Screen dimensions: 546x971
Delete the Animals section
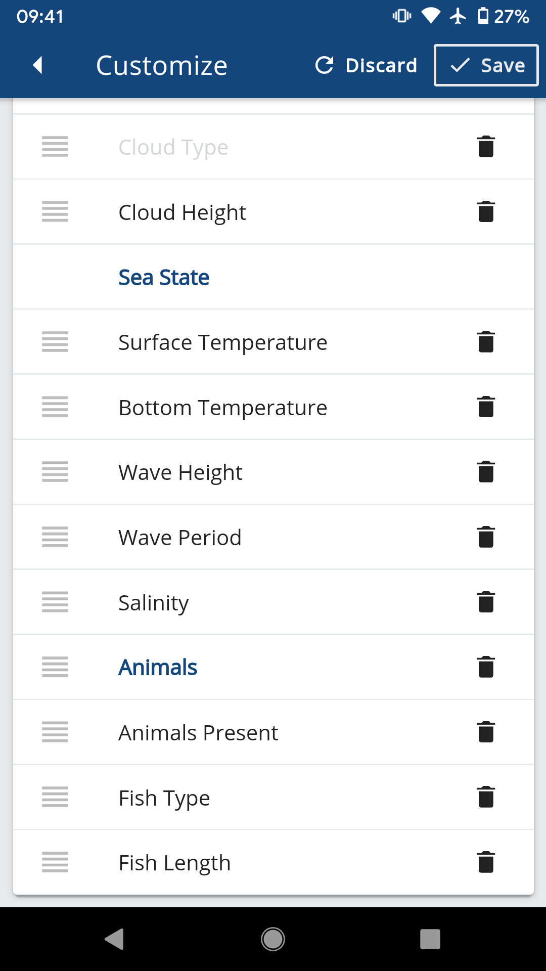click(486, 667)
